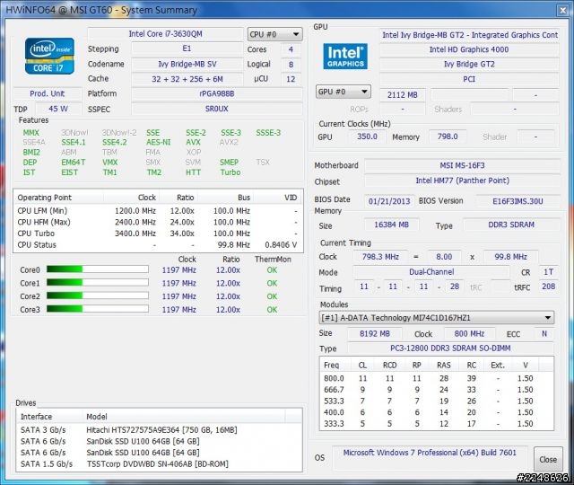Click the TDP value 45 W
Image resolution: width=574 pixels, height=485 pixels.
pos(58,109)
